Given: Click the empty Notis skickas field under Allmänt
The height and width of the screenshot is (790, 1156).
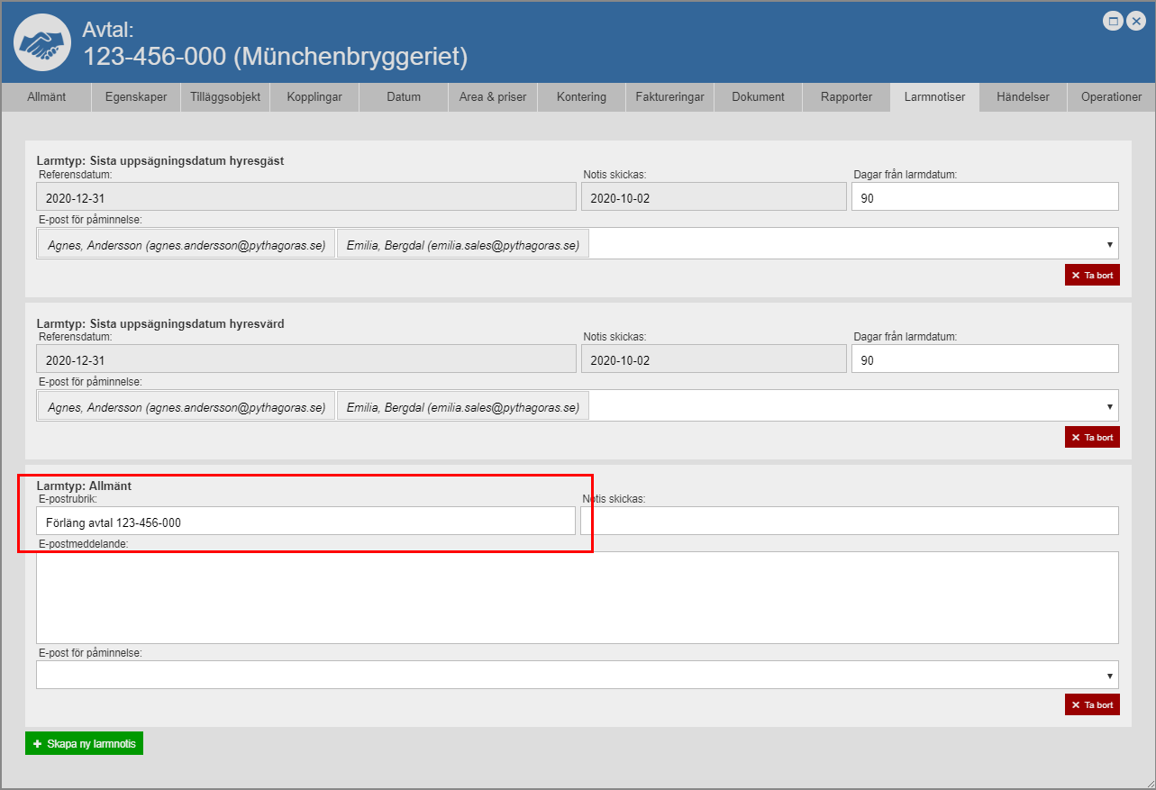Looking at the screenshot, I should [x=849, y=521].
